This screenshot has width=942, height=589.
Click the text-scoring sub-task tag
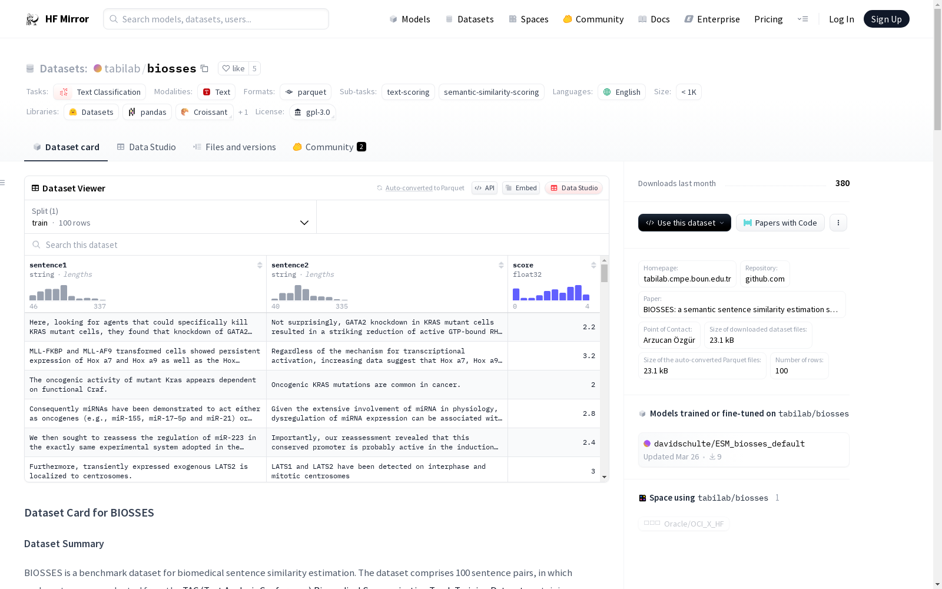408,92
